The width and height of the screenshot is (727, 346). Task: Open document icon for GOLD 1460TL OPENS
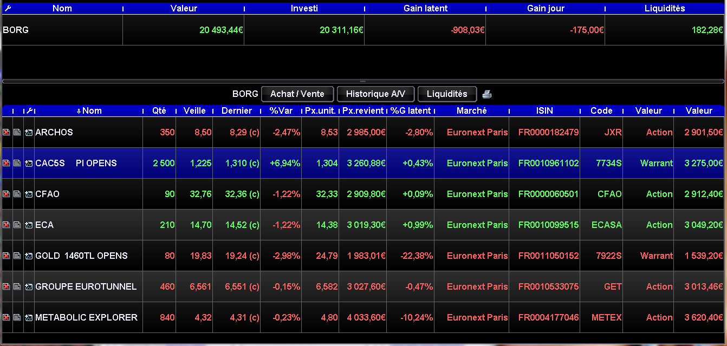click(x=17, y=256)
